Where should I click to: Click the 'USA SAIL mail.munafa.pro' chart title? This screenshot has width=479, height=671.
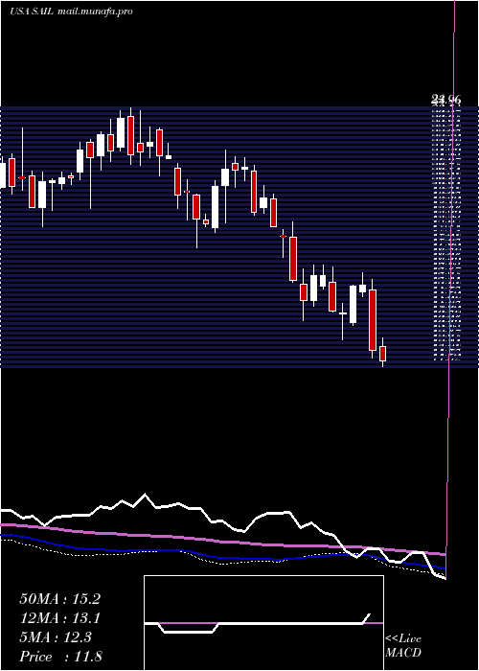(71, 12)
